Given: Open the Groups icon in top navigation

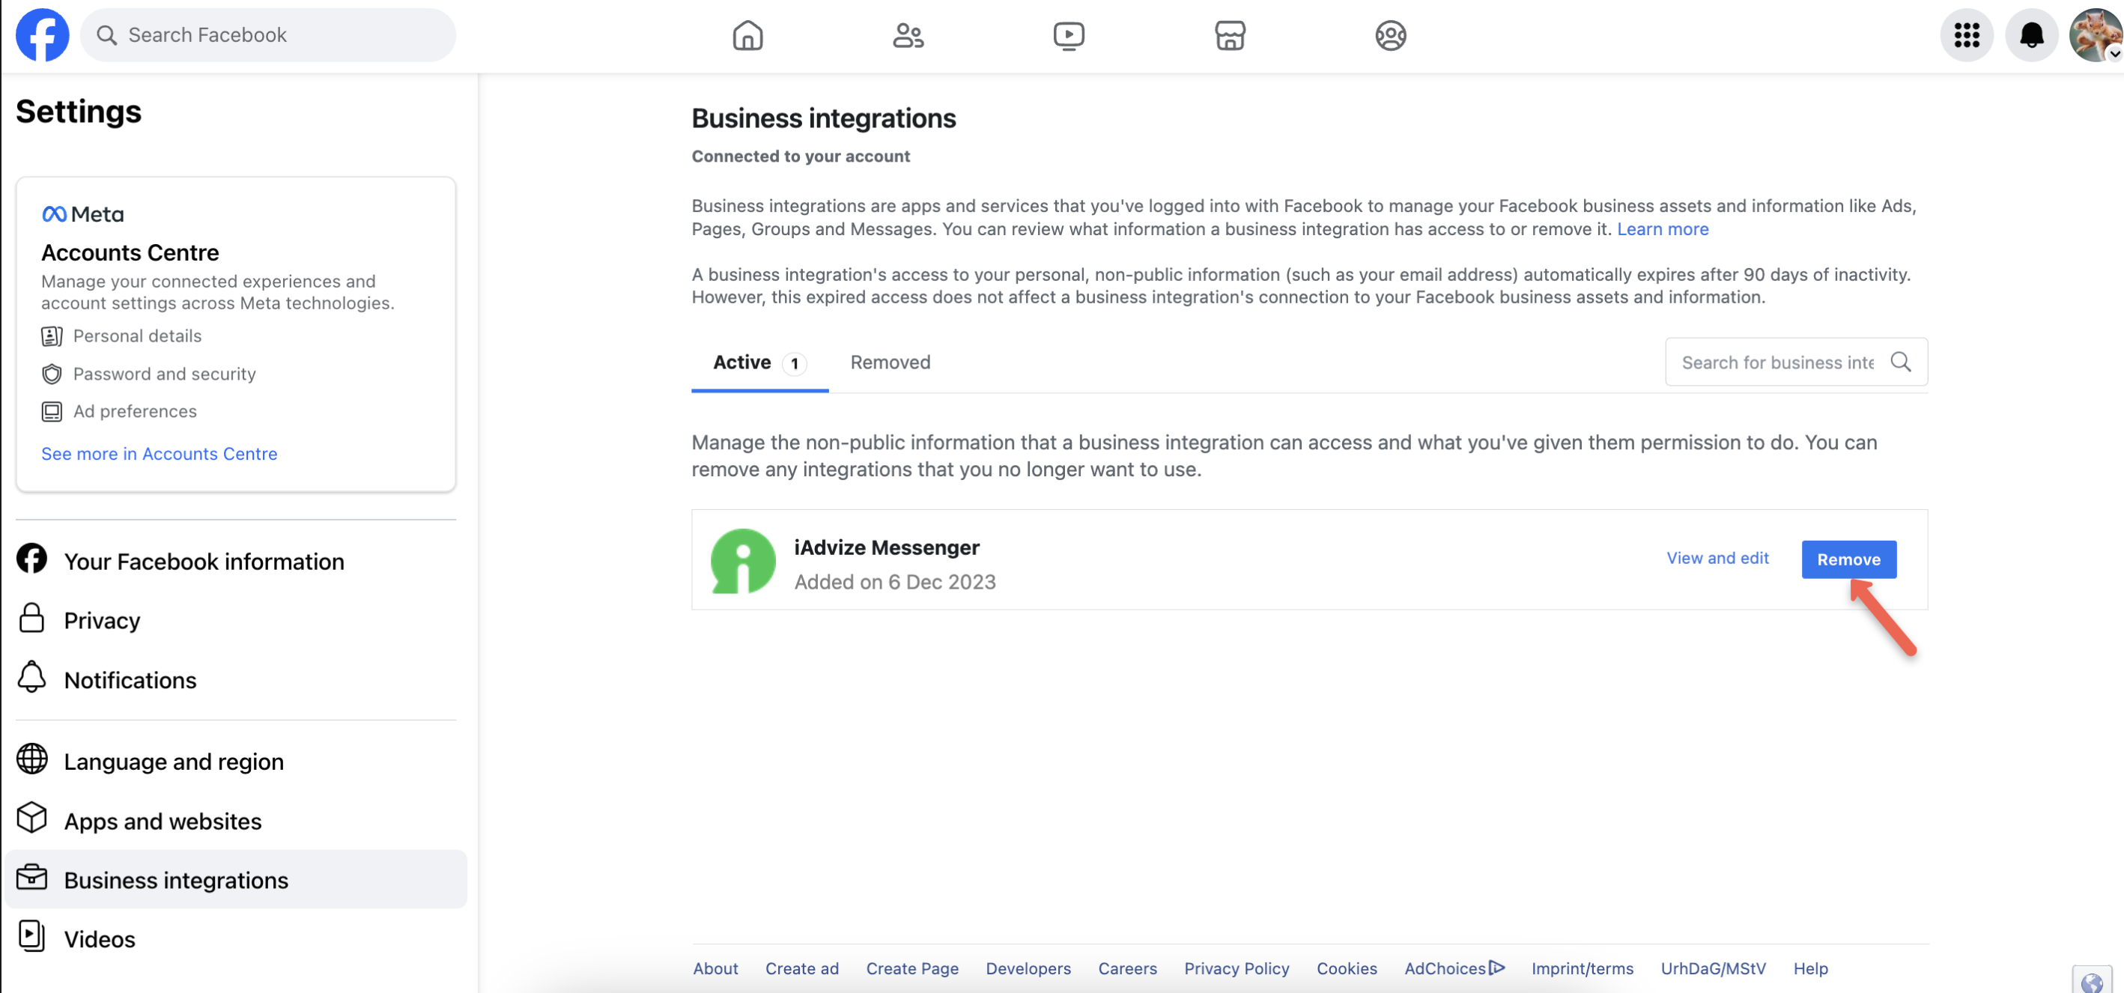Looking at the screenshot, I should click(1390, 35).
